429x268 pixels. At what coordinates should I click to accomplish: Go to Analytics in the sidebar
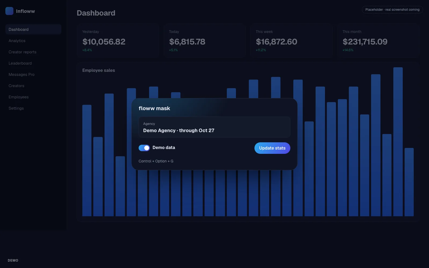point(33,41)
